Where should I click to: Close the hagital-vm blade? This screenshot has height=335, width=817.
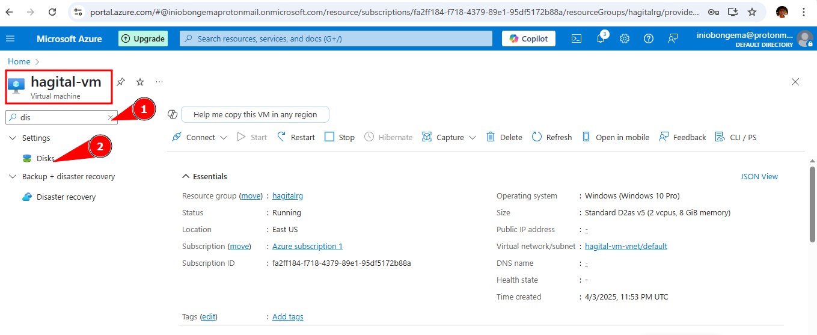795,82
